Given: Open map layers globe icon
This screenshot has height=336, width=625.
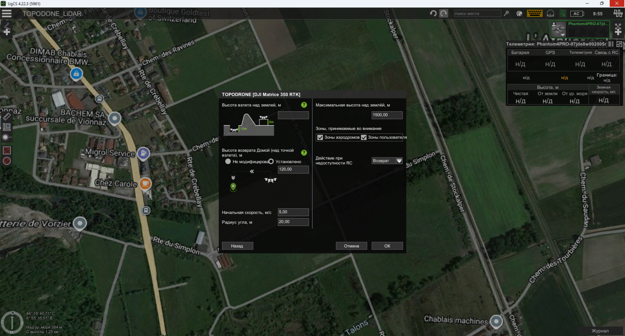Looking at the screenshot, I should (x=519, y=14).
